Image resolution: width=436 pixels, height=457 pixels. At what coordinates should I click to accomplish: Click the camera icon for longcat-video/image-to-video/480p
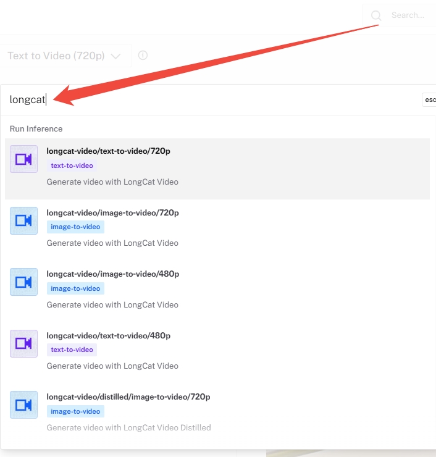point(23,282)
